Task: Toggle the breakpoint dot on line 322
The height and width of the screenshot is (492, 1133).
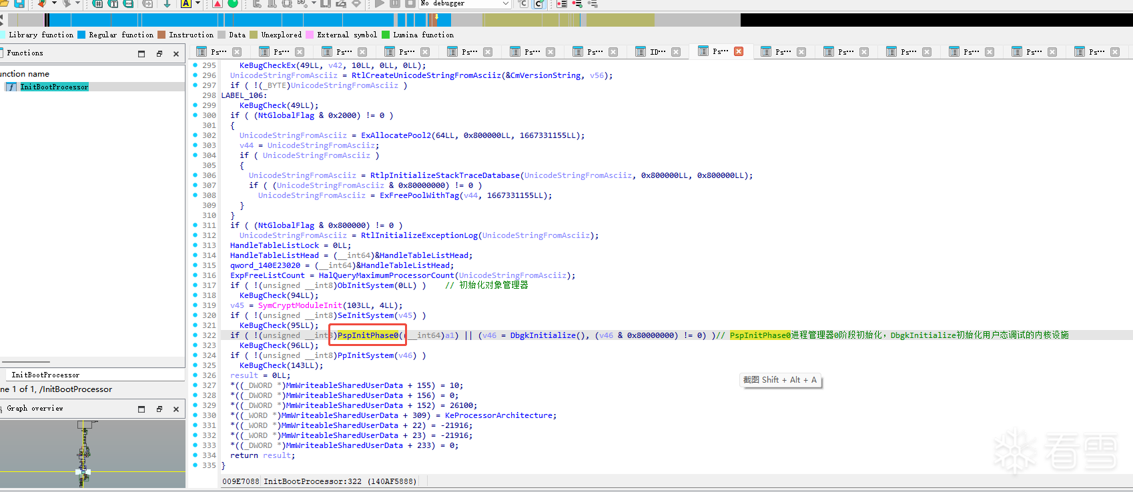Action: tap(195, 335)
